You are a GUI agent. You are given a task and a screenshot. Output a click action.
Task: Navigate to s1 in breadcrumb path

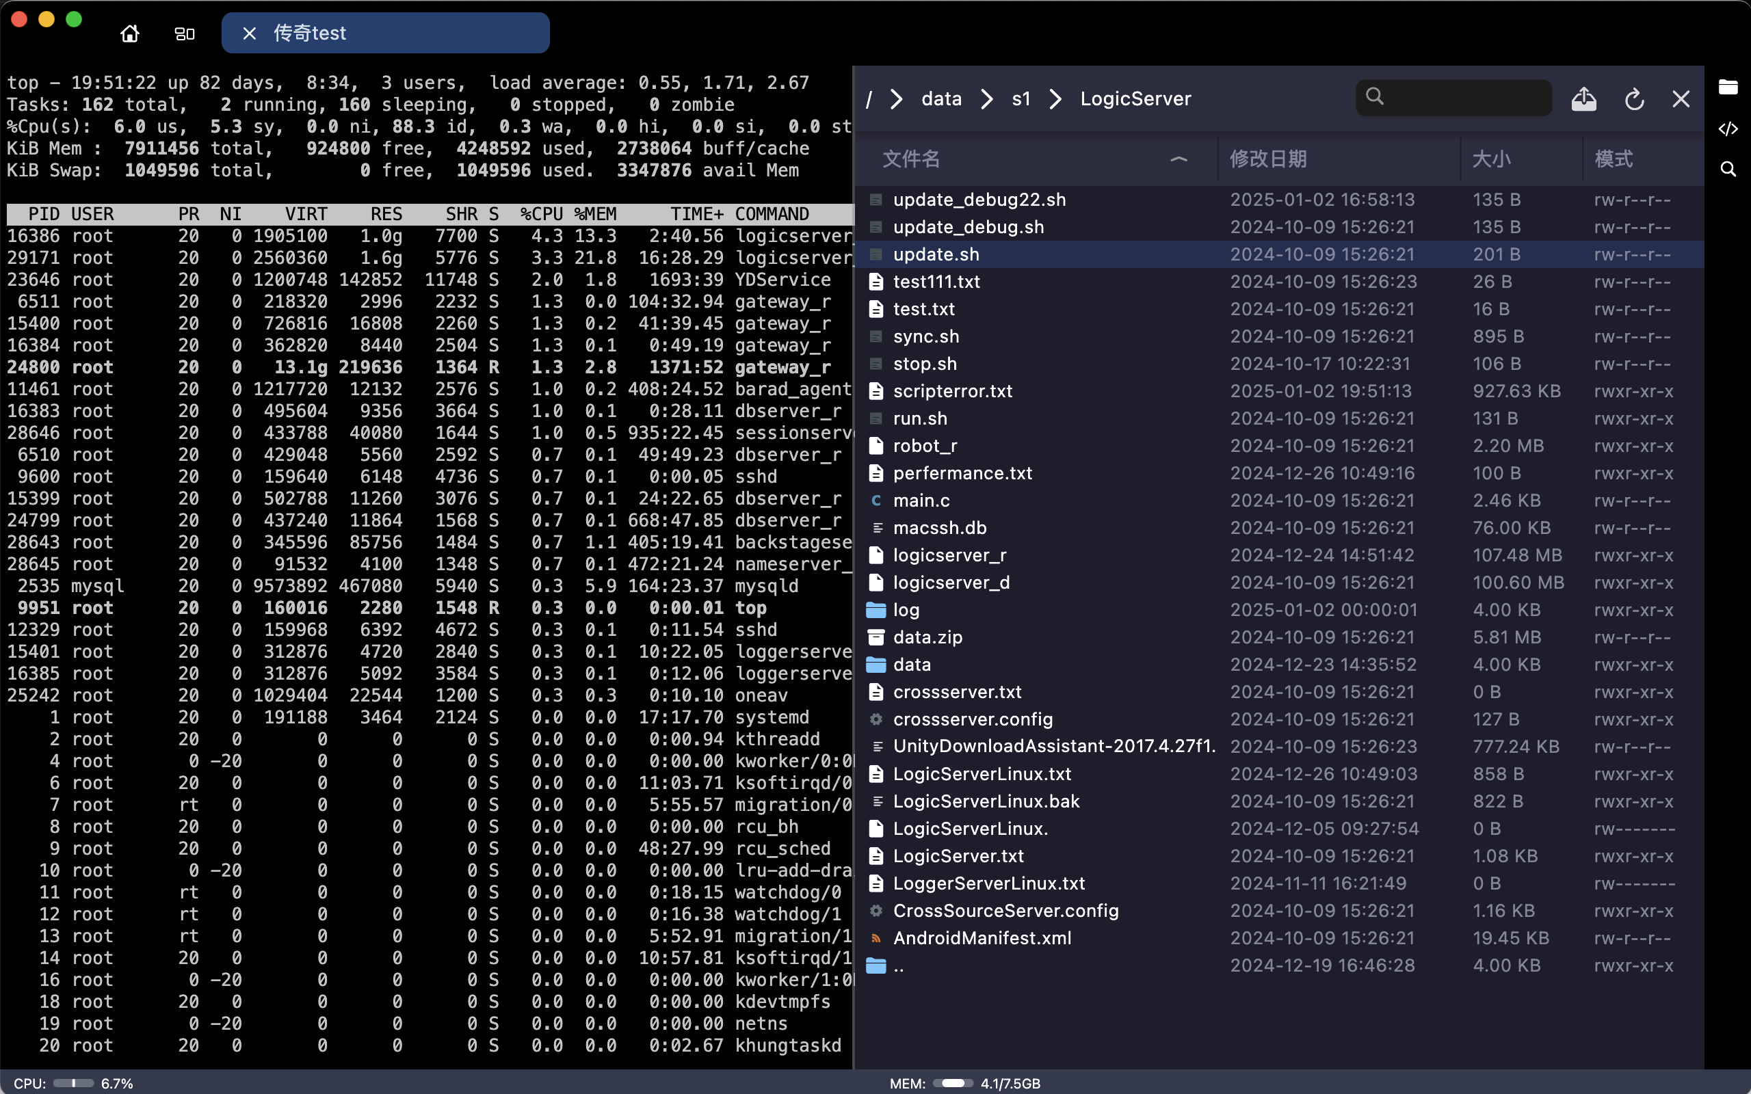(1021, 99)
